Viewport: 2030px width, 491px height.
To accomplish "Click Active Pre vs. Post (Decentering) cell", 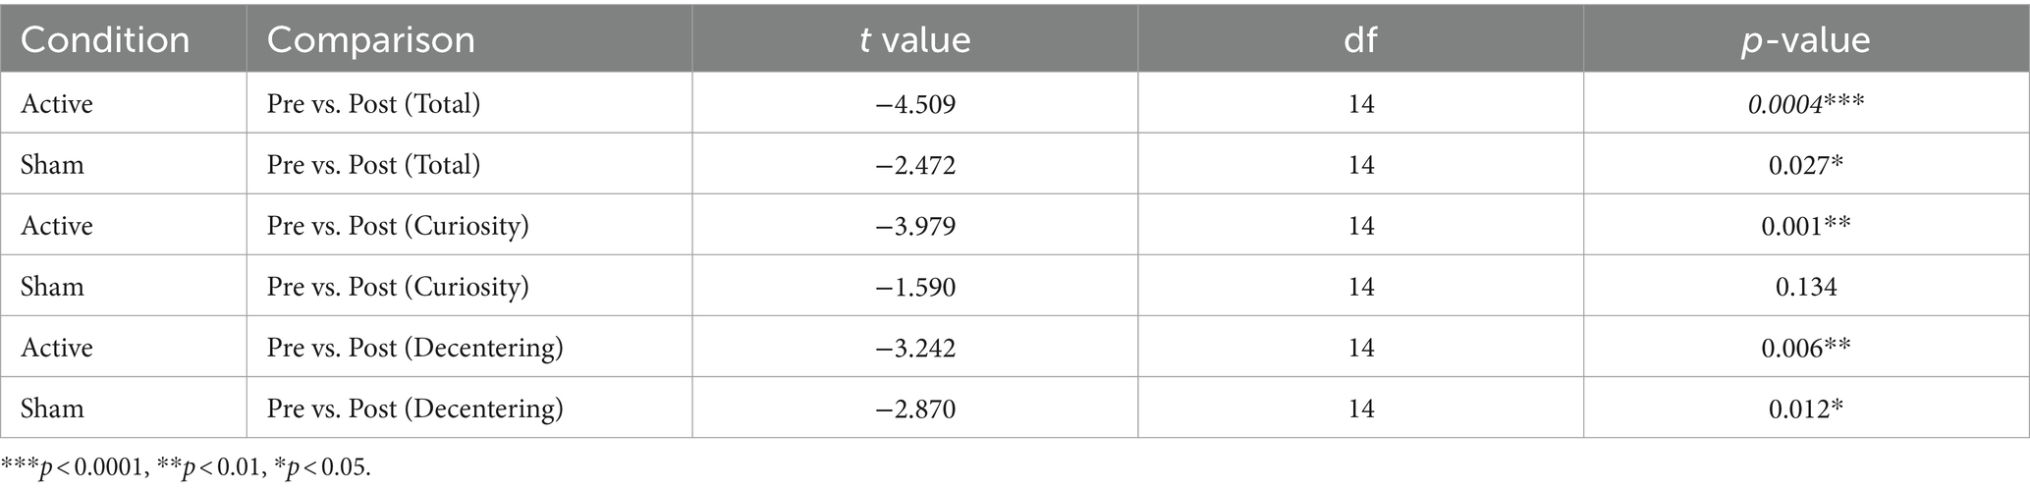I will [x=469, y=347].
